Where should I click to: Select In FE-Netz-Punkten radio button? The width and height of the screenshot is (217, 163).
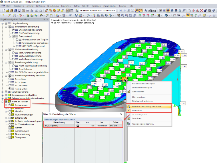pyautogui.click(x=10, y=124)
